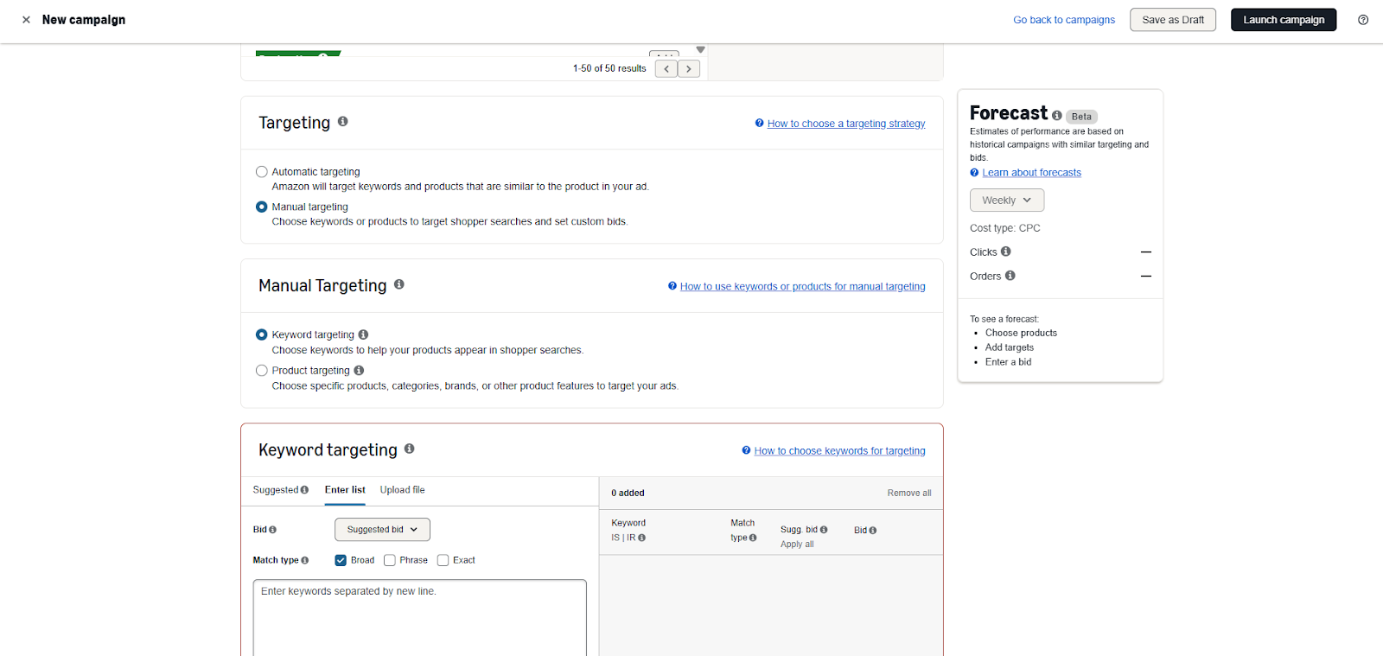Go to next results page arrow

pos(689,69)
